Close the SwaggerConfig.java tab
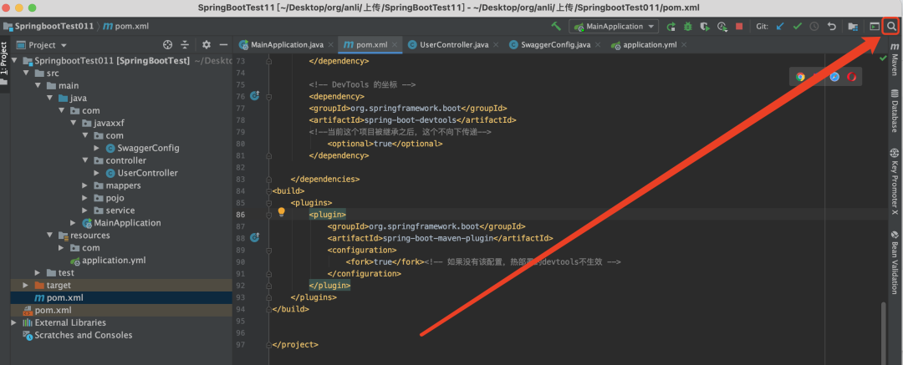Image resolution: width=903 pixels, height=365 pixels. (597, 45)
